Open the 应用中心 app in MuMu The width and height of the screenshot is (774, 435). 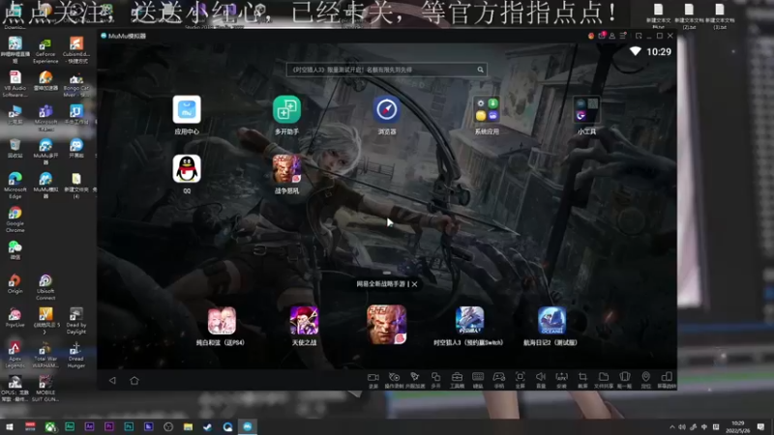coord(187,109)
